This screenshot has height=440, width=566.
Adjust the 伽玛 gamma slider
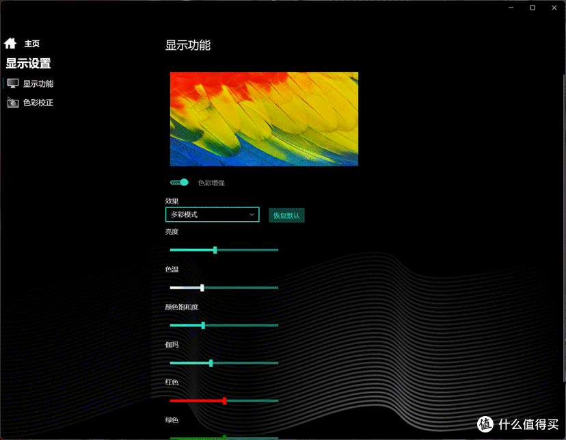click(x=224, y=363)
